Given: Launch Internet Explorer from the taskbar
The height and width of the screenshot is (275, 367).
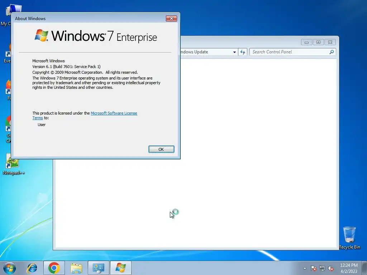Looking at the screenshot, I should (32, 268).
